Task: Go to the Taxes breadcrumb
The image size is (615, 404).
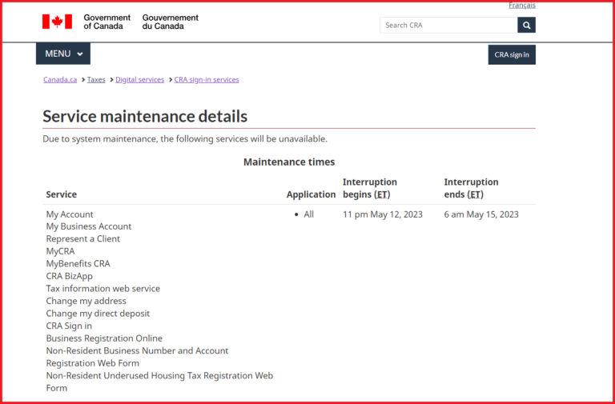Action: [x=96, y=80]
